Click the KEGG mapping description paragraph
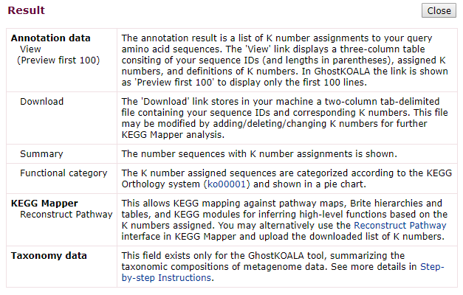Viewport: 463px width, 295px height. point(284,220)
